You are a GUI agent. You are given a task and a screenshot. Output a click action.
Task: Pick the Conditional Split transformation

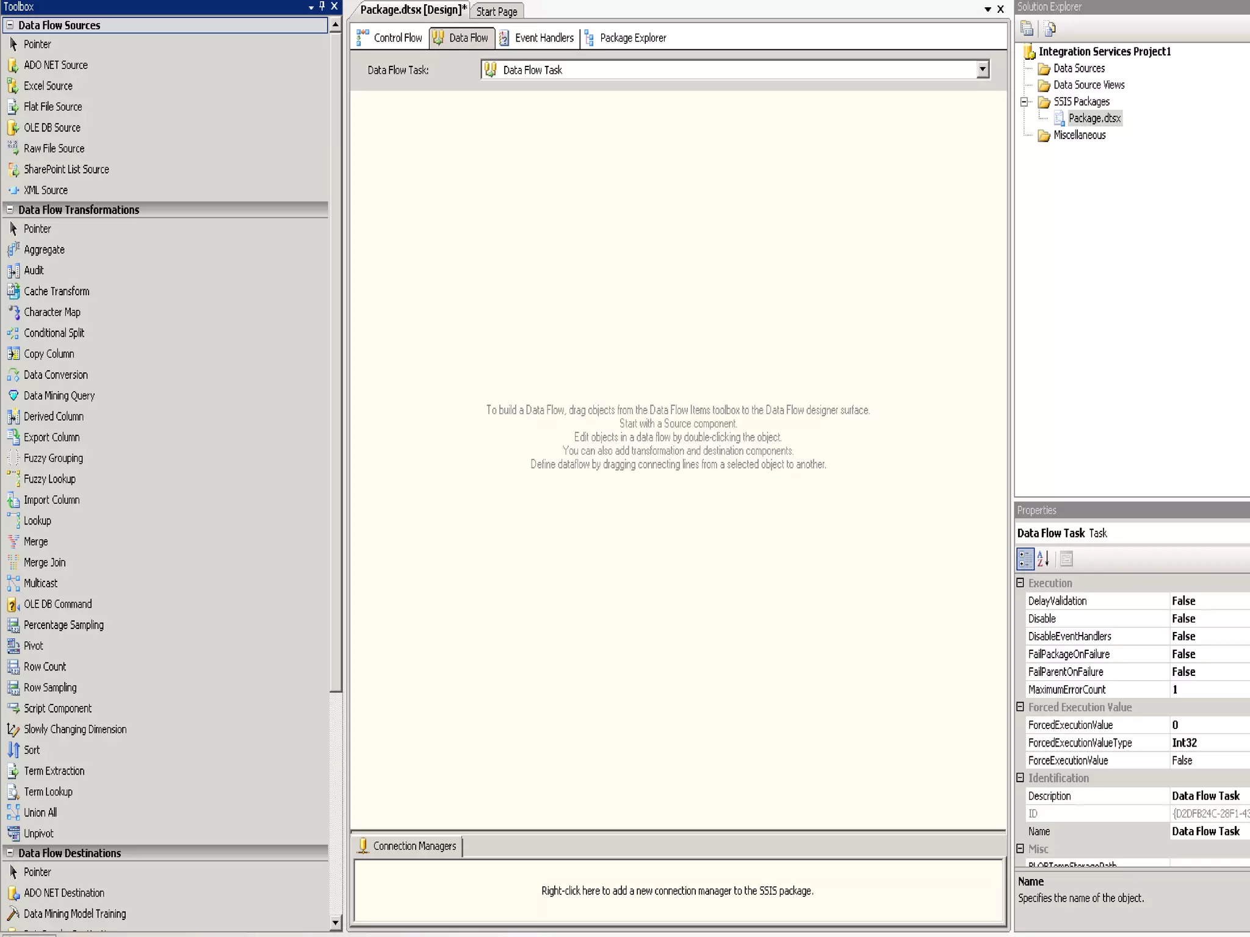[54, 333]
